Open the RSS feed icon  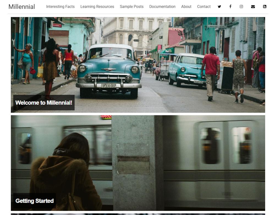point(265,7)
